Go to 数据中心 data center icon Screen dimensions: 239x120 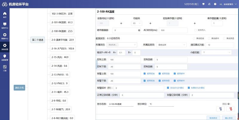pyautogui.click(x=4, y=35)
